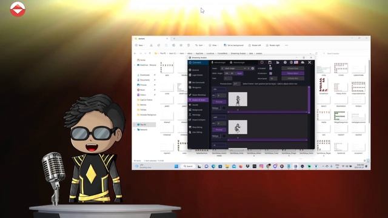This screenshot has height=218, width=388.
Task: Open the New dropdown in File Explorer toolbar
Action: tap(140, 45)
